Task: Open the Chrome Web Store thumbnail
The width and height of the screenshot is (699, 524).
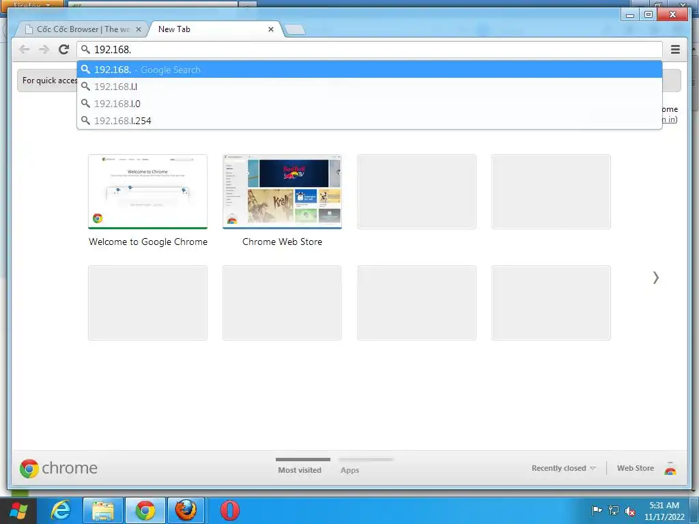Action: pos(282,192)
